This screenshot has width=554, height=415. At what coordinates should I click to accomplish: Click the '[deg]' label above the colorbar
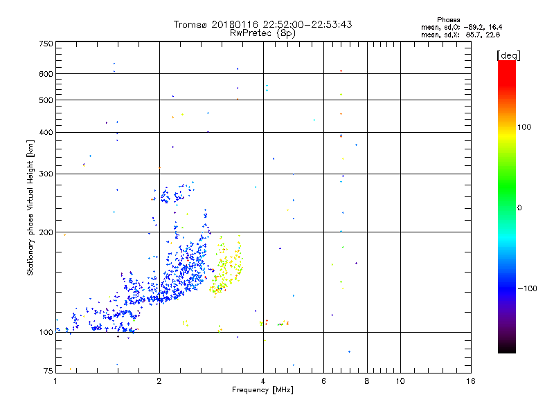508,55
